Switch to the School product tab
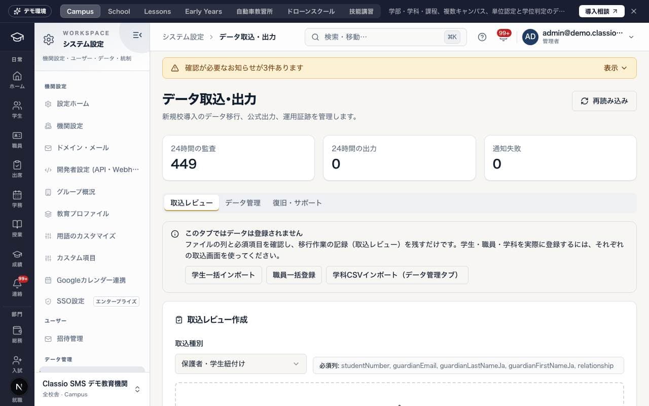Image resolution: width=649 pixels, height=406 pixels. [x=119, y=11]
